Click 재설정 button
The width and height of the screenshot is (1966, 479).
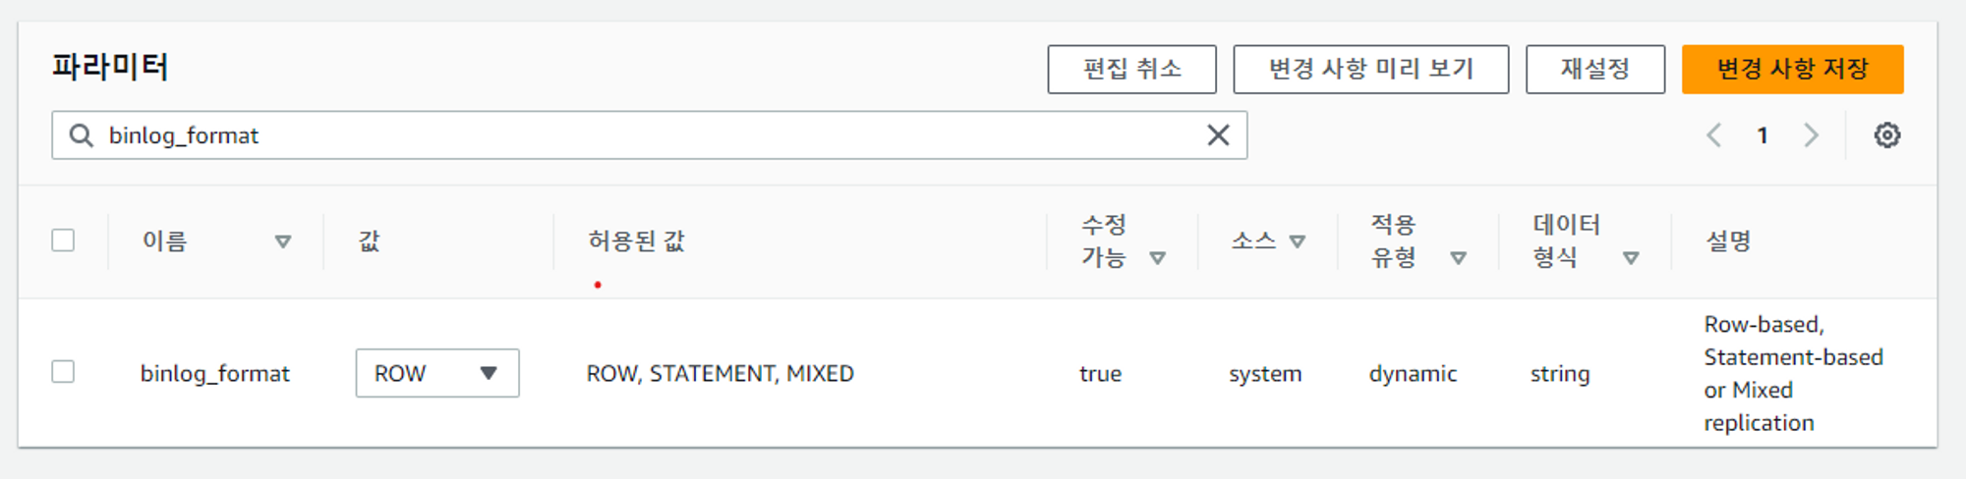tap(1595, 69)
